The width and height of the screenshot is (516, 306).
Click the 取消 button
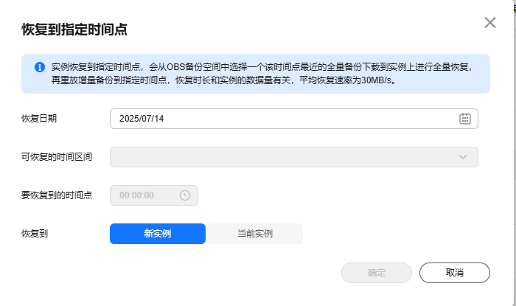(455, 273)
